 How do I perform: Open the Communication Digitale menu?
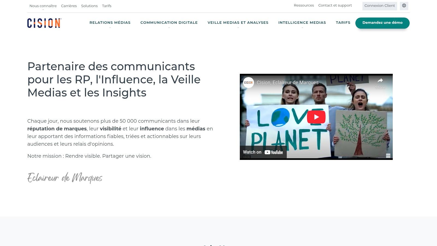(169, 23)
